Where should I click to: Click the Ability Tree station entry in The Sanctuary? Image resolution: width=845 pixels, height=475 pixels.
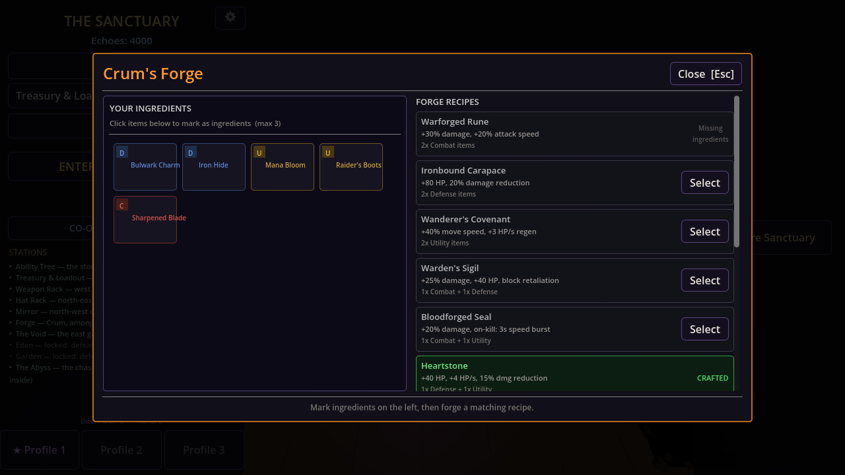coord(51,267)
